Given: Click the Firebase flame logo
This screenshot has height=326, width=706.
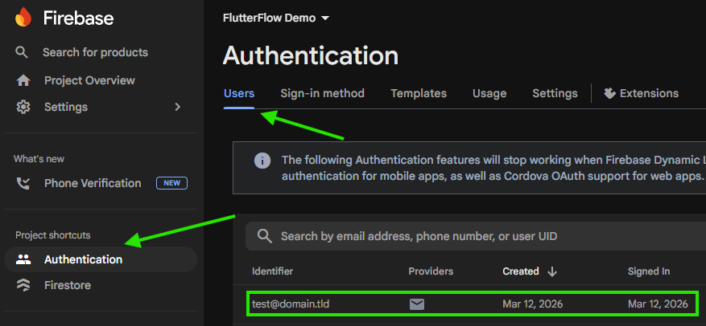Looking at the screenshot, I should [23, 18].
